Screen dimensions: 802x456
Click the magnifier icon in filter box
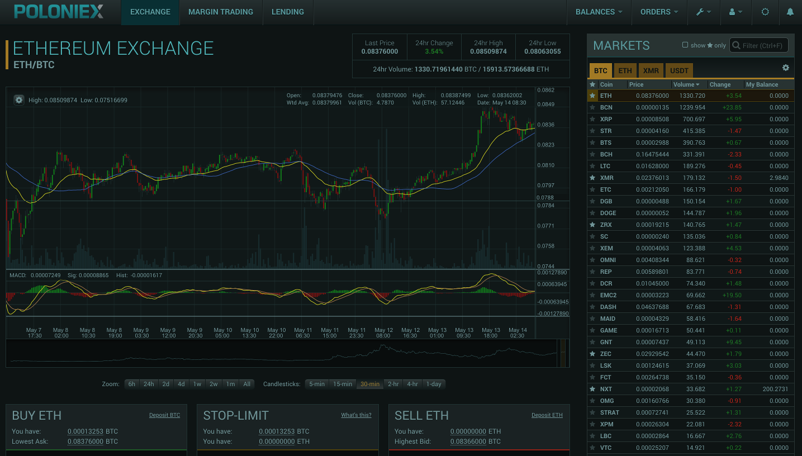pyautogui.click(x=736, y=45)
